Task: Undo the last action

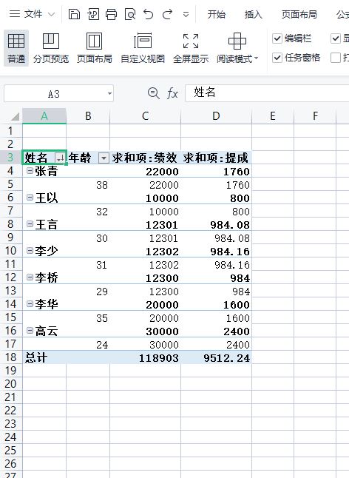Action: pos(149,14)
